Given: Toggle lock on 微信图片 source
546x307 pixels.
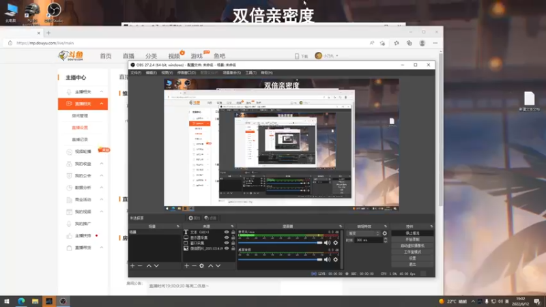Looking at the screenshot, I should [x=233, y=248].
